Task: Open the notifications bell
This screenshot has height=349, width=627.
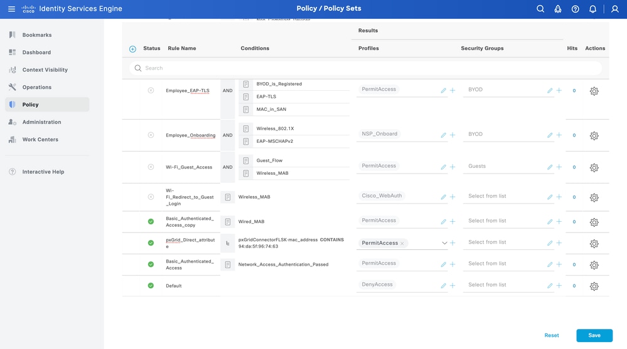Action: tap(592, 9)
